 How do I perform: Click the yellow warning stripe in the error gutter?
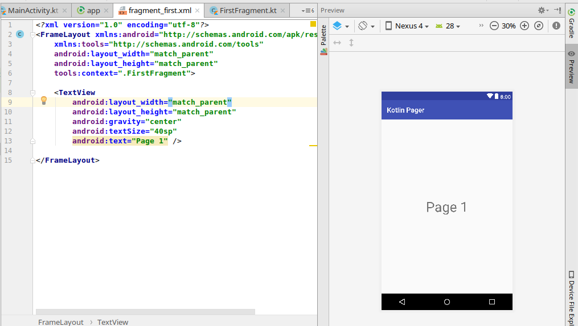coord(313,146)
